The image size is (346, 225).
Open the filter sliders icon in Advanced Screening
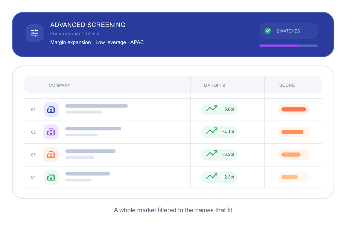pyautogui.click(x=34, y=33)
